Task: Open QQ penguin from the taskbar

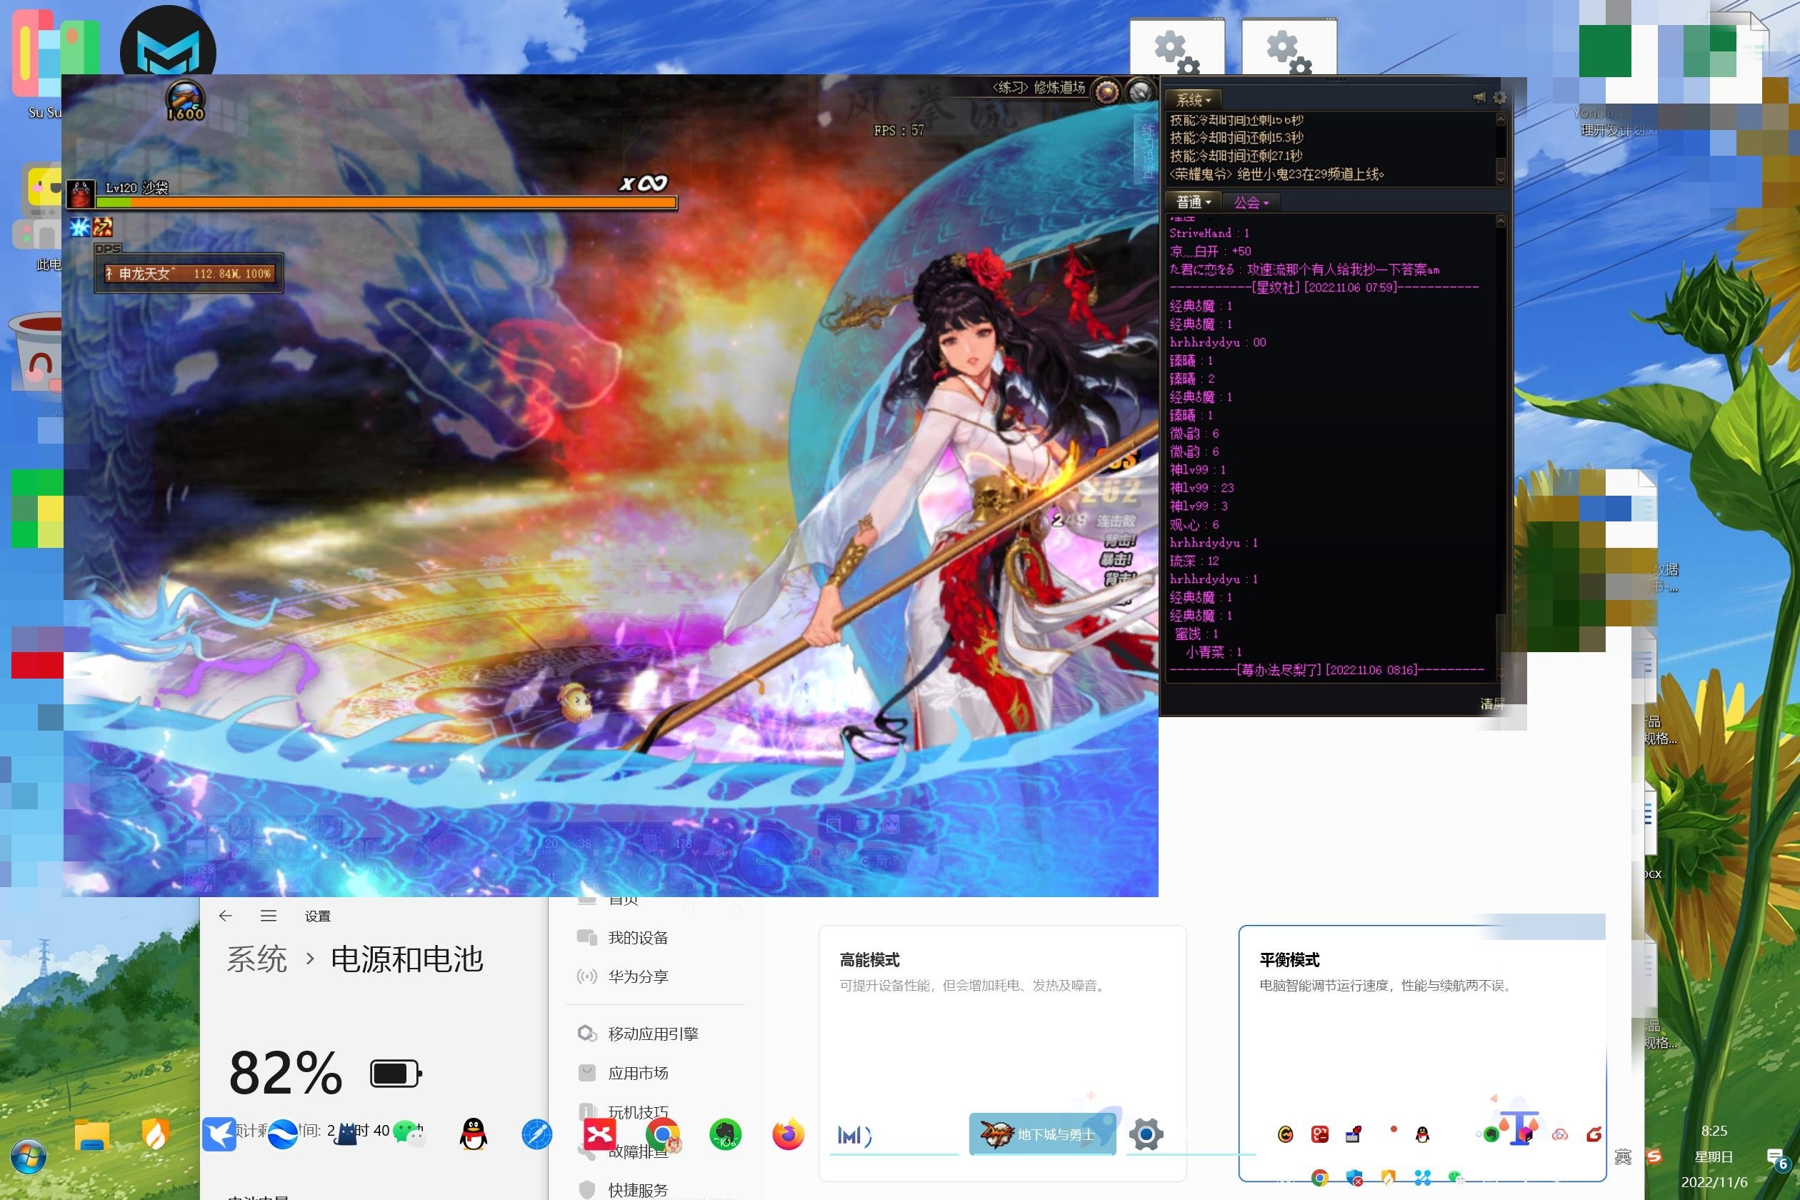Action: click(473, 1134)
